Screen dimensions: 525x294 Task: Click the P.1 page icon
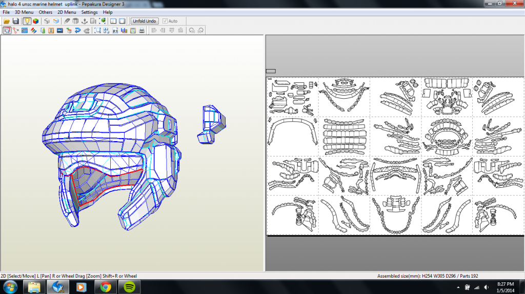pos(115,30)
